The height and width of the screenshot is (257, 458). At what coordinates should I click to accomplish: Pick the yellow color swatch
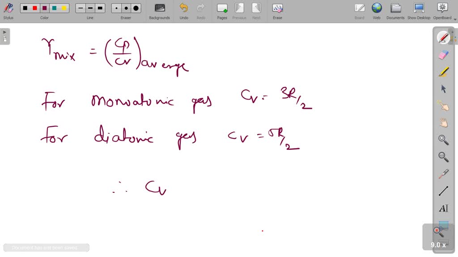63,8
